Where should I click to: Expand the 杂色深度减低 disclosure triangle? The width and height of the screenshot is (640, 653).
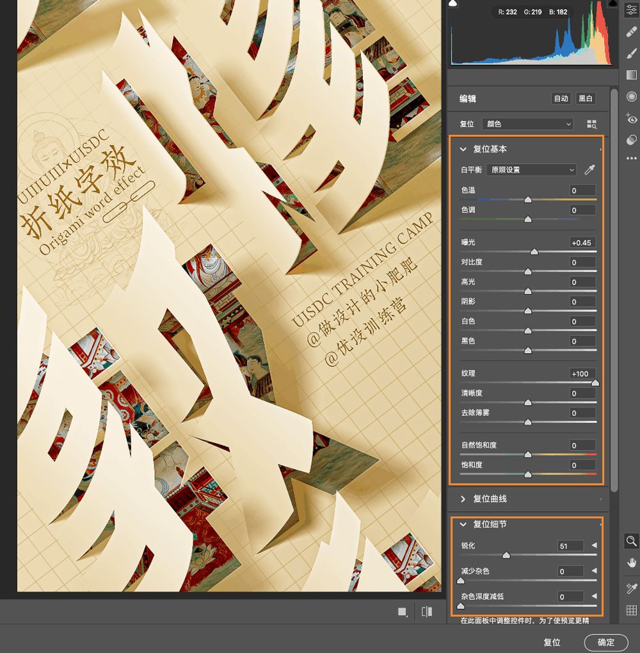tap(594, 596)
